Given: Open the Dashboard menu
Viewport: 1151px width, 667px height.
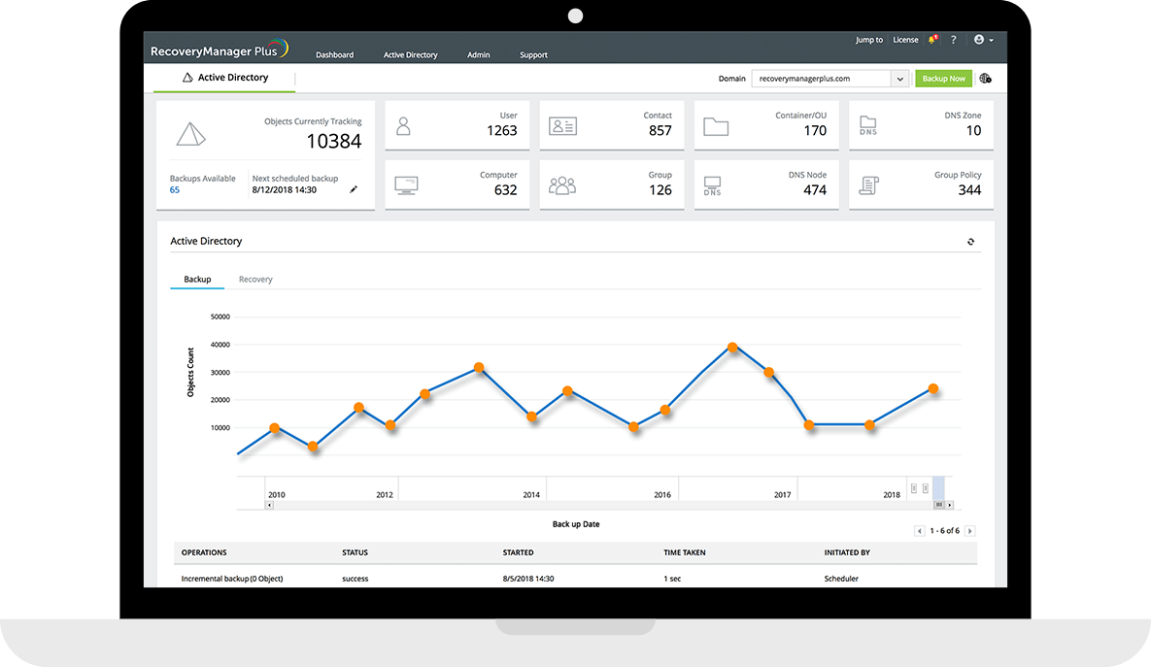Looking at the screenshot, I should (x=335, y=55).
